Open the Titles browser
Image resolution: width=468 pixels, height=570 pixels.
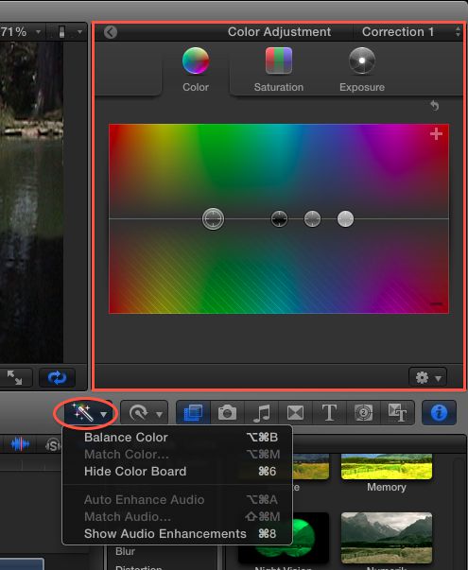click(329, 412)
